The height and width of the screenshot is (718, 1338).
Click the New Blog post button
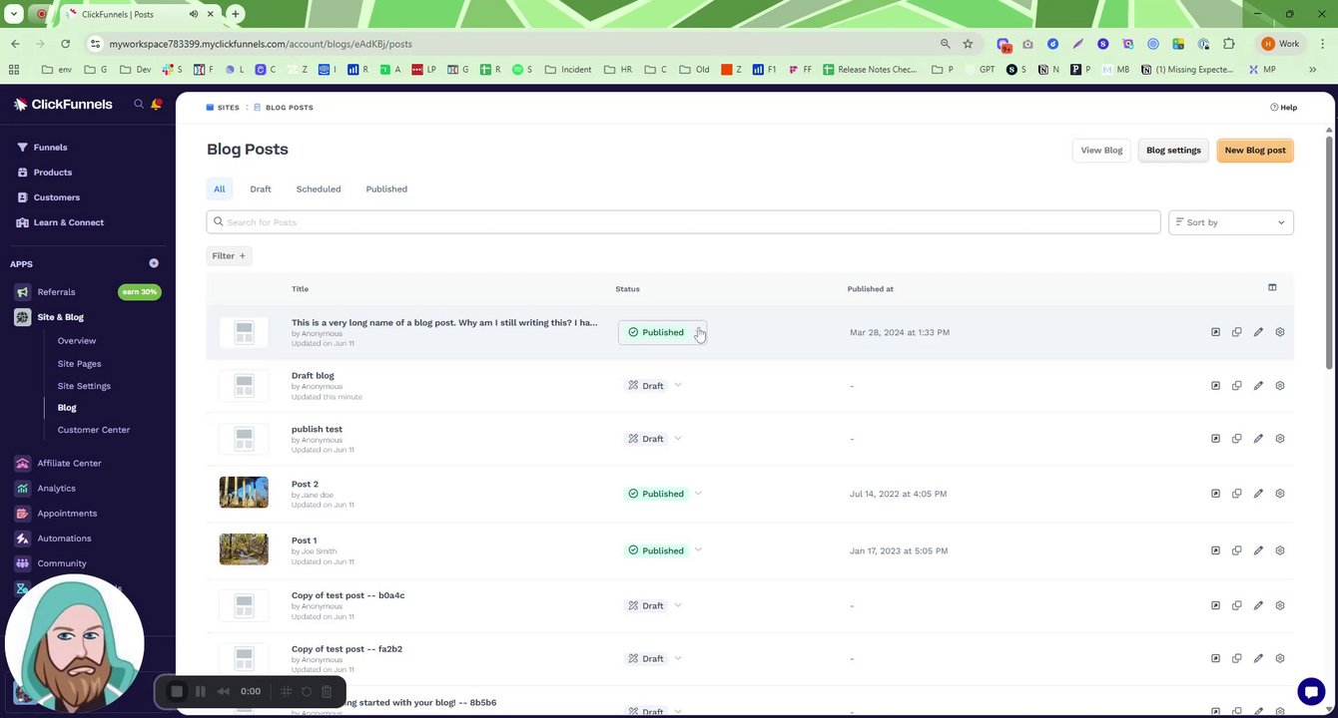pos(1255,151)
